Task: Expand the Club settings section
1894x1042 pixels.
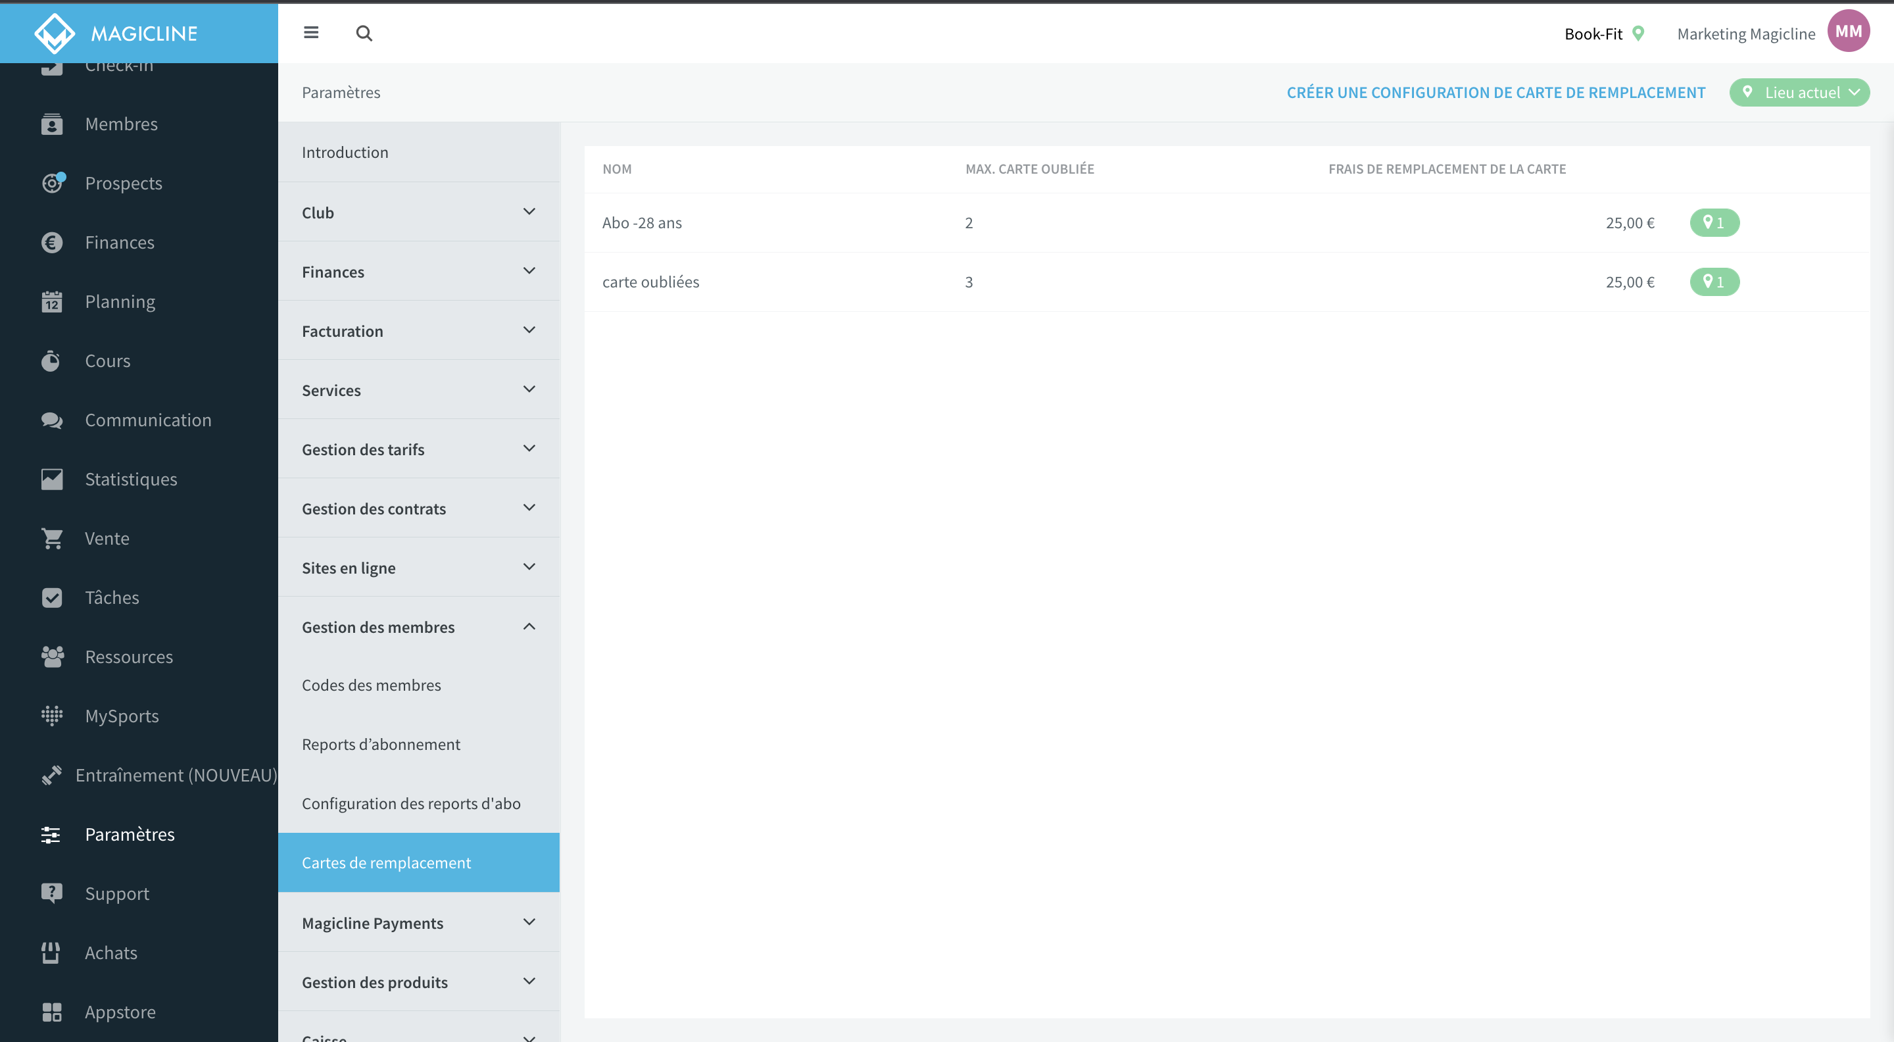Action: tap(418, 212)
